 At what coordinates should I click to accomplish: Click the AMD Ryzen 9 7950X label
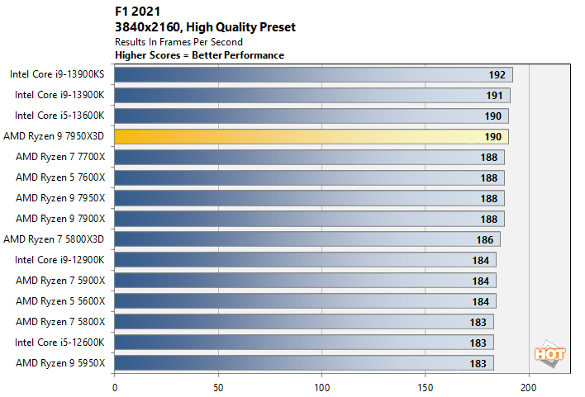coord(60,198)
